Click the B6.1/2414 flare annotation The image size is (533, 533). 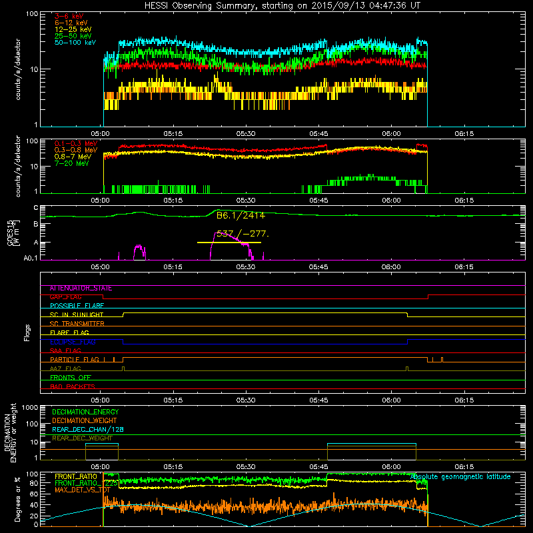(241, 215)
